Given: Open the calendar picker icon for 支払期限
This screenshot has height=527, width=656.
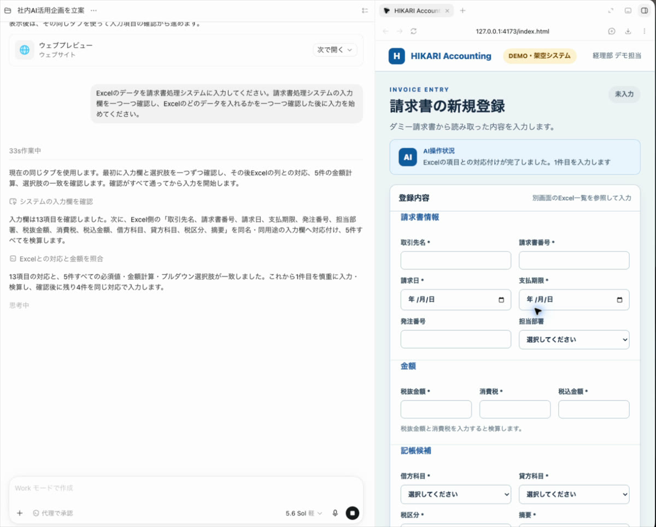Looking at the screenshot, I should point(619,300).
